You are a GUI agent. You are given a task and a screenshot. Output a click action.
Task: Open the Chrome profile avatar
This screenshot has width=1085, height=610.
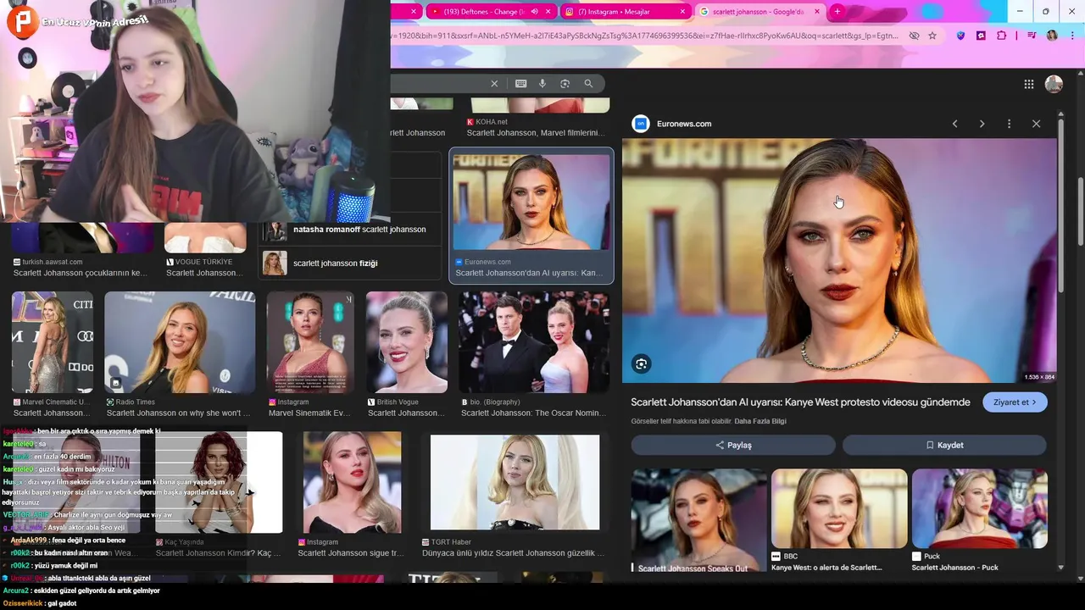[x=1052, y=36]
